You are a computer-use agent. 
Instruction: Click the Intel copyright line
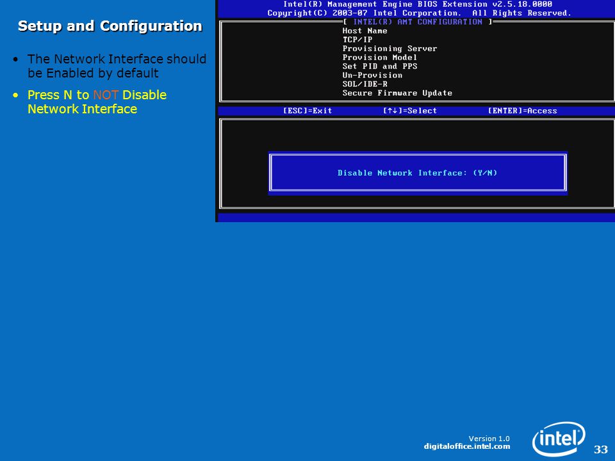point(419,13)
